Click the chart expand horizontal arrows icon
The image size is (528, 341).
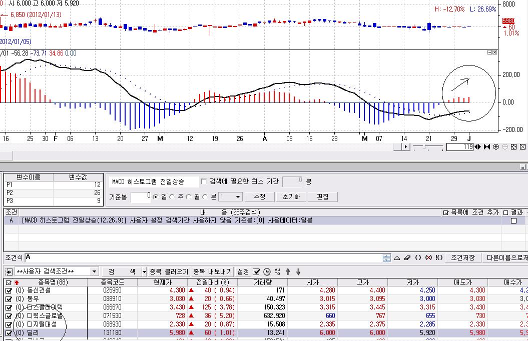click(478, 147)
